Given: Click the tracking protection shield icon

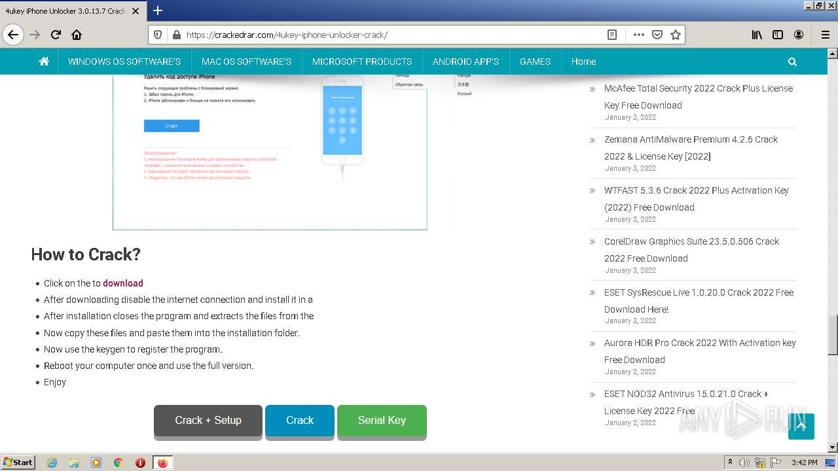Looking at the screenshot, I should 158,35.
